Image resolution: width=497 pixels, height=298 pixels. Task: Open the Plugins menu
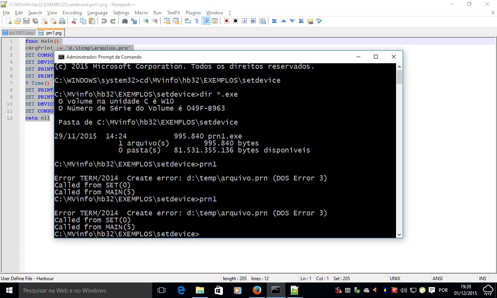click(193, 13)
